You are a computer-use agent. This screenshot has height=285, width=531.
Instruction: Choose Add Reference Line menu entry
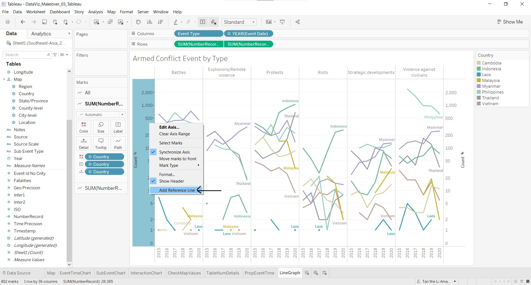177,190
